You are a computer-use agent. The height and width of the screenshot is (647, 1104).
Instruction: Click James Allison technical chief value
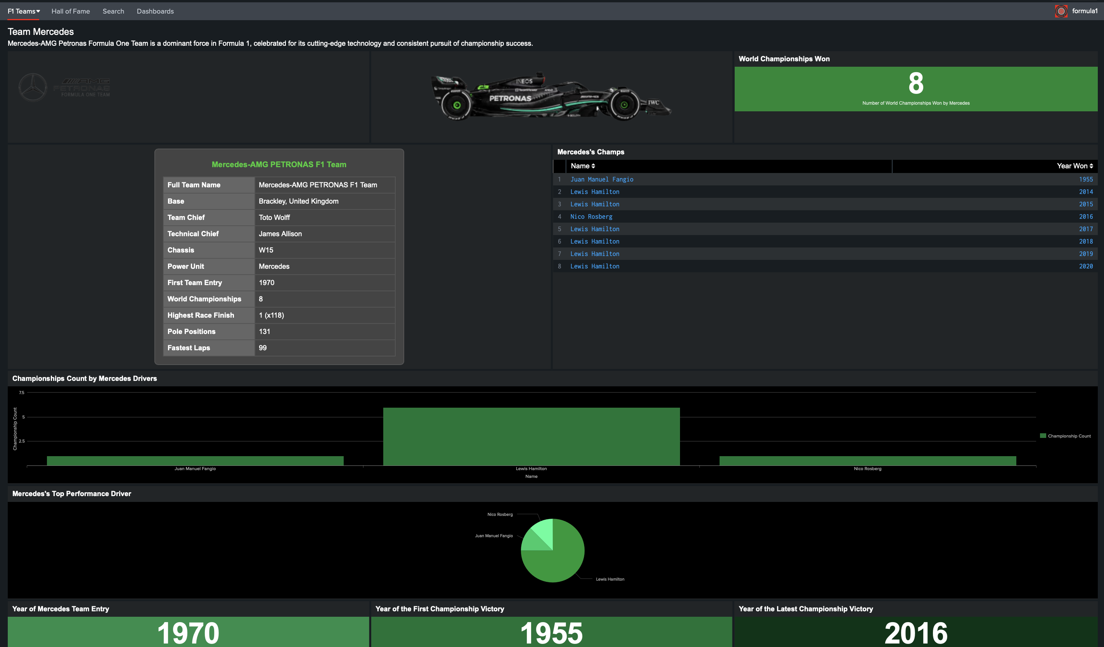pyautogui.click(x=280, y=234)
